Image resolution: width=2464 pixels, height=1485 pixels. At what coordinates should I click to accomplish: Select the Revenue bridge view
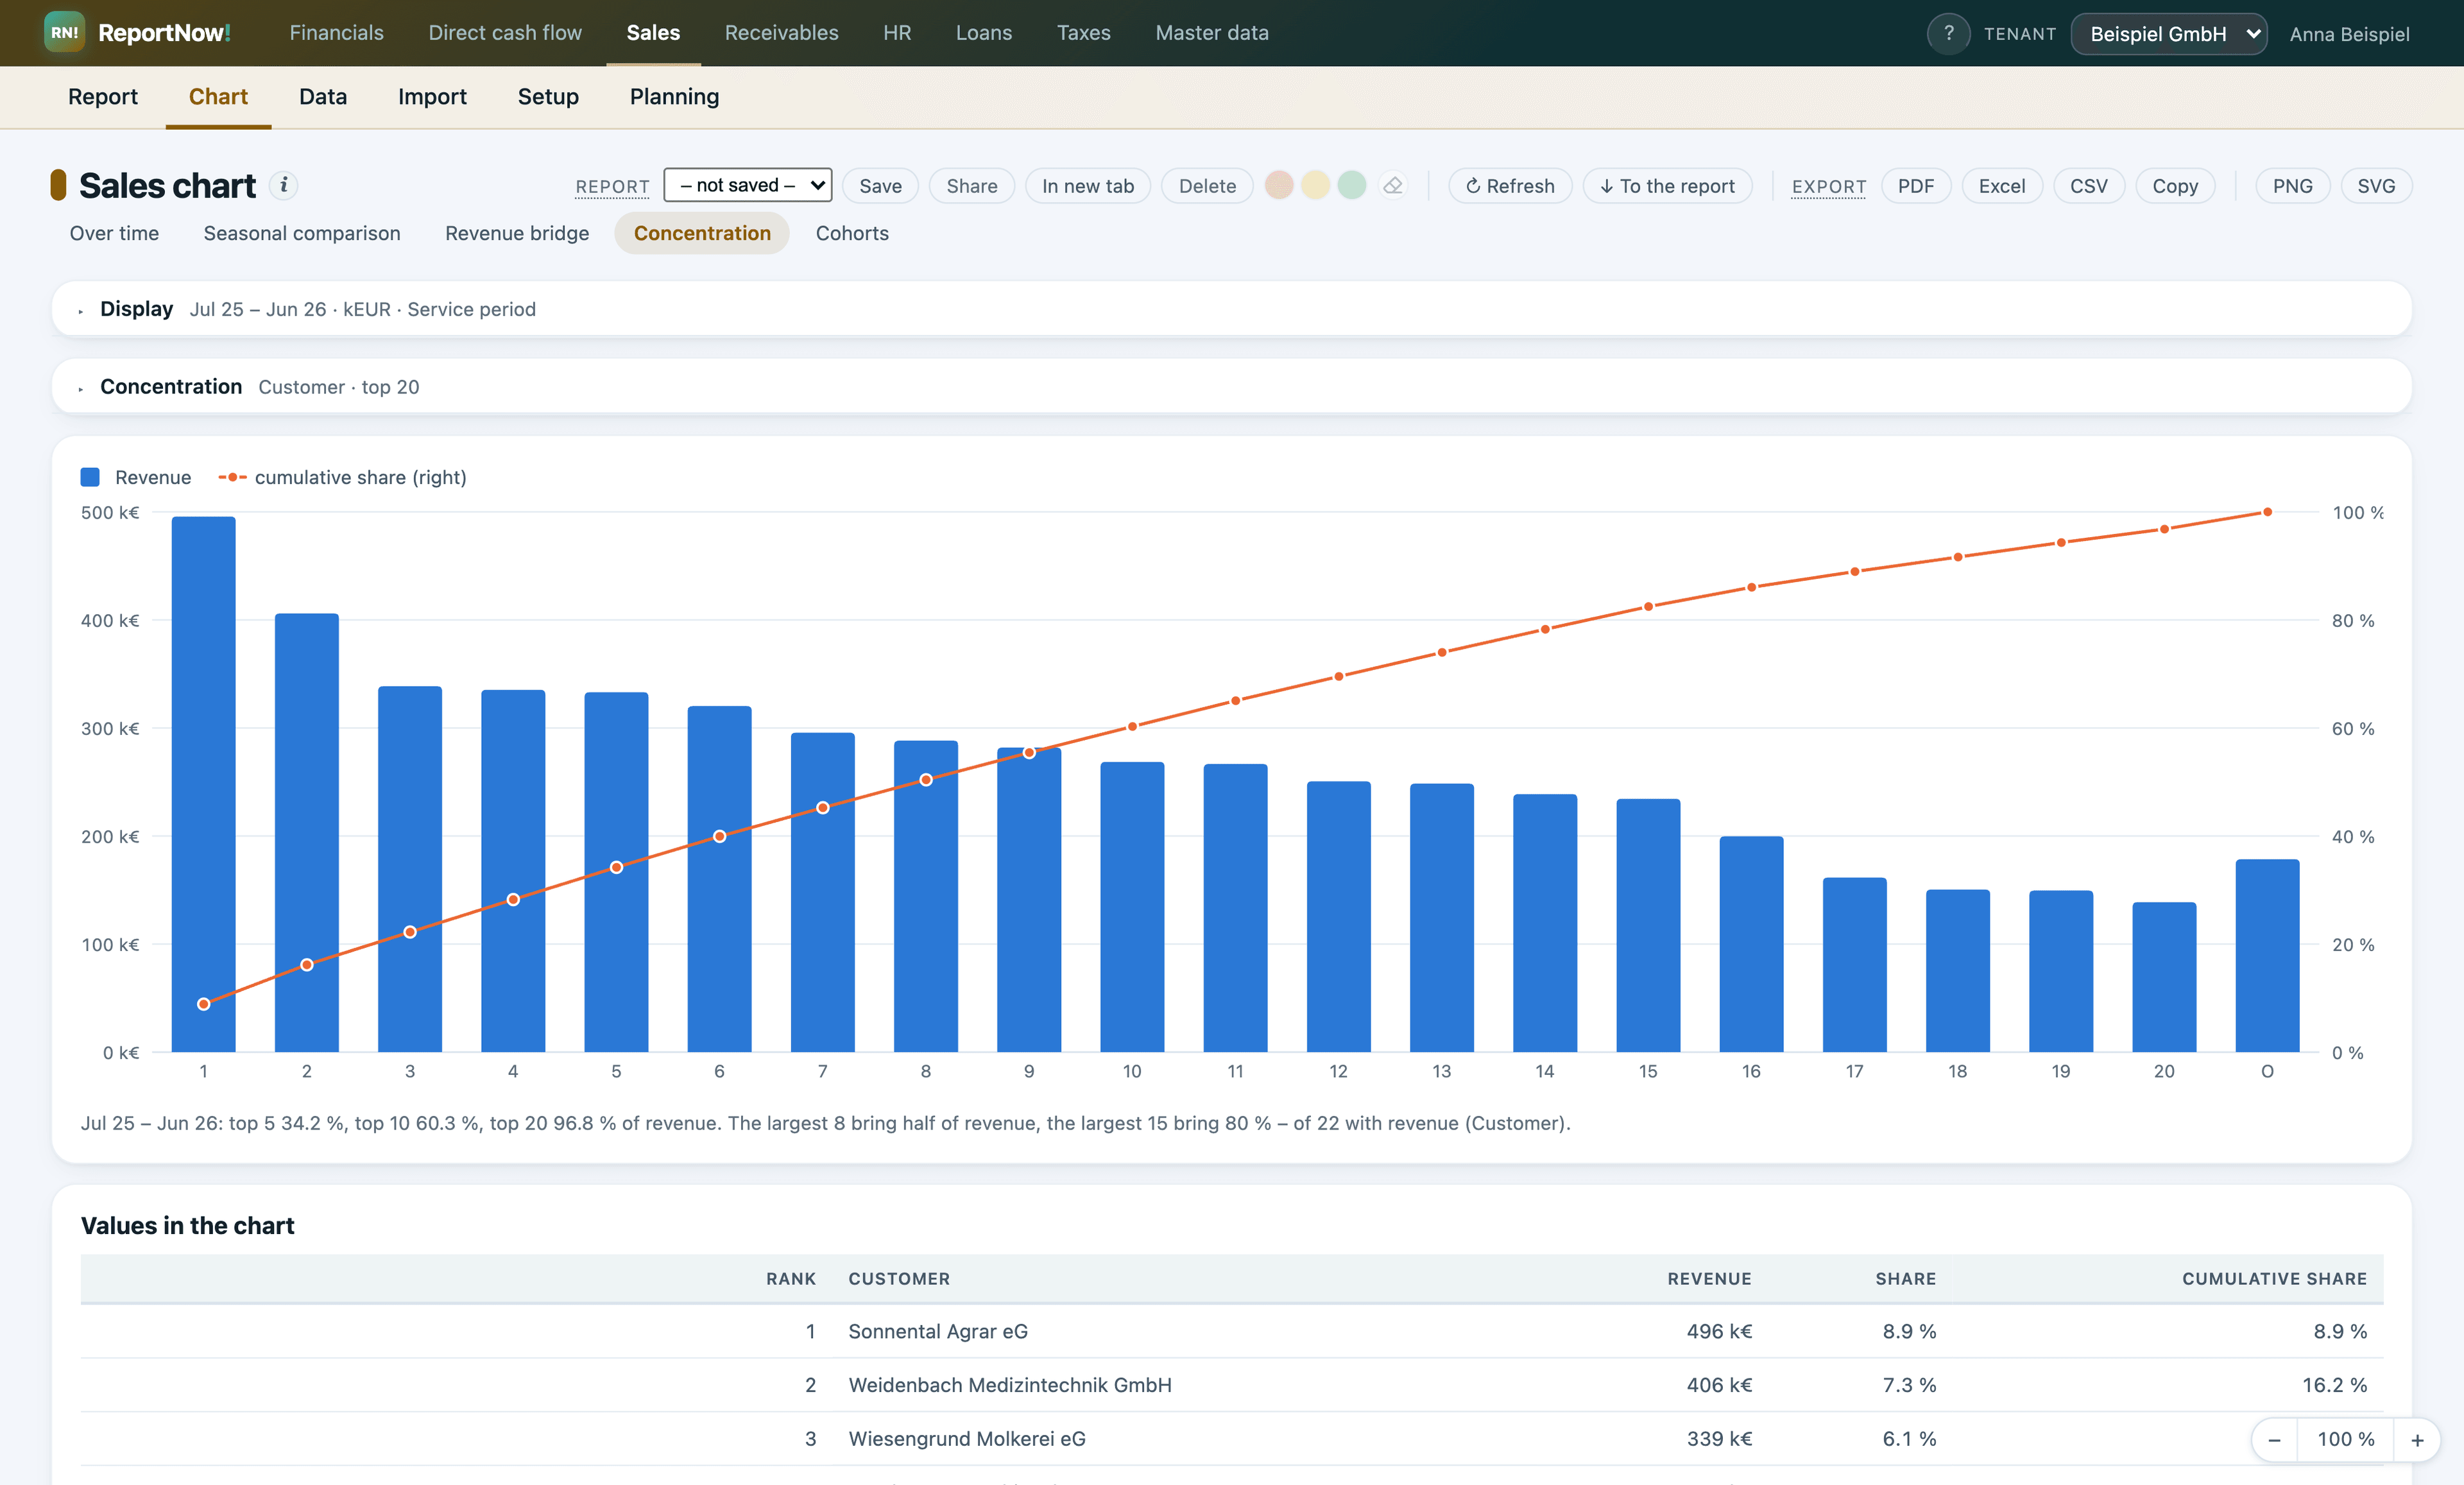coord(517,233)
